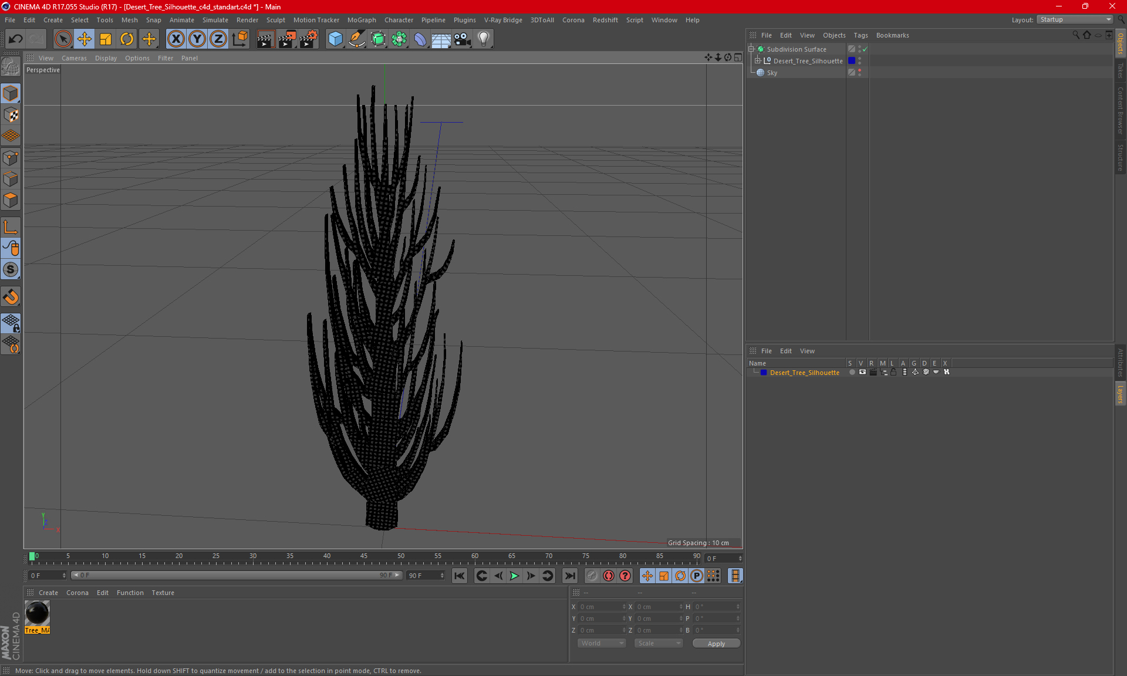Screen dimensions: 1127x676
Task: Click Apply button in coordinates panel
Action: pos(715,643)
